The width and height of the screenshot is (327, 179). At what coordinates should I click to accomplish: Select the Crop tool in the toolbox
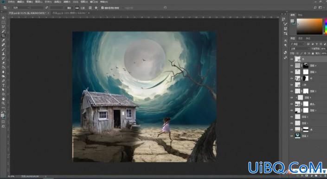(x=3, y=36)
